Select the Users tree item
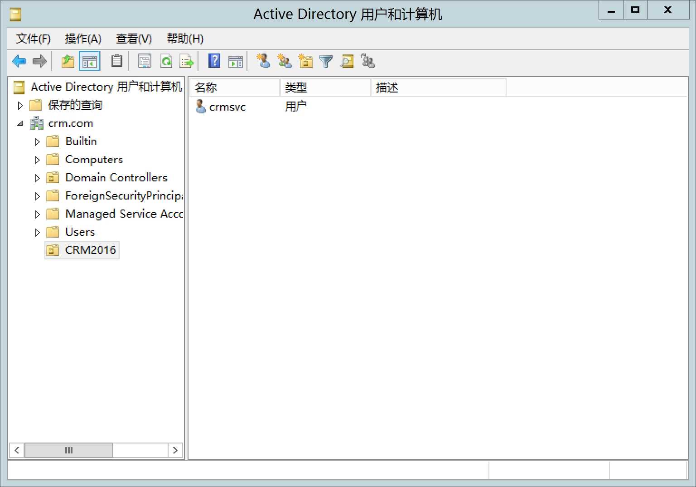The height and width of the screenshot is (487, 696). pos(80,232)
